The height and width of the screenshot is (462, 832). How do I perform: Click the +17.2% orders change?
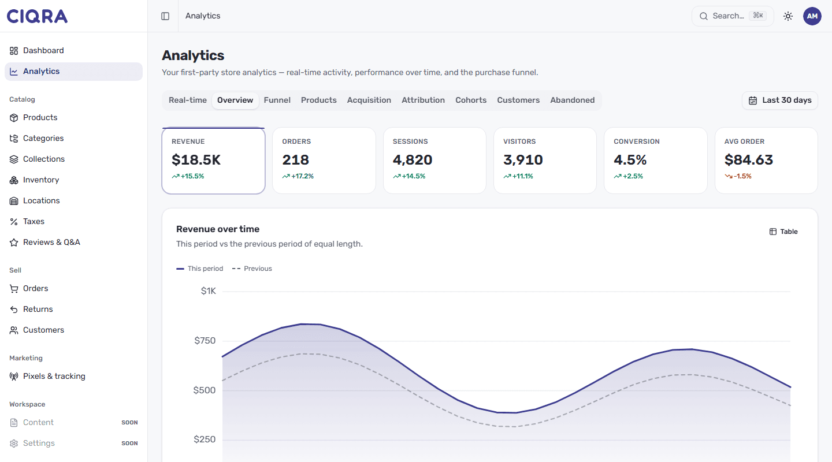(302, 176)
